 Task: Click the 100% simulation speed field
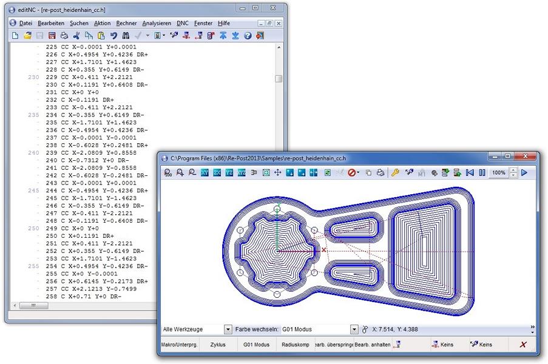pos(499,172)
